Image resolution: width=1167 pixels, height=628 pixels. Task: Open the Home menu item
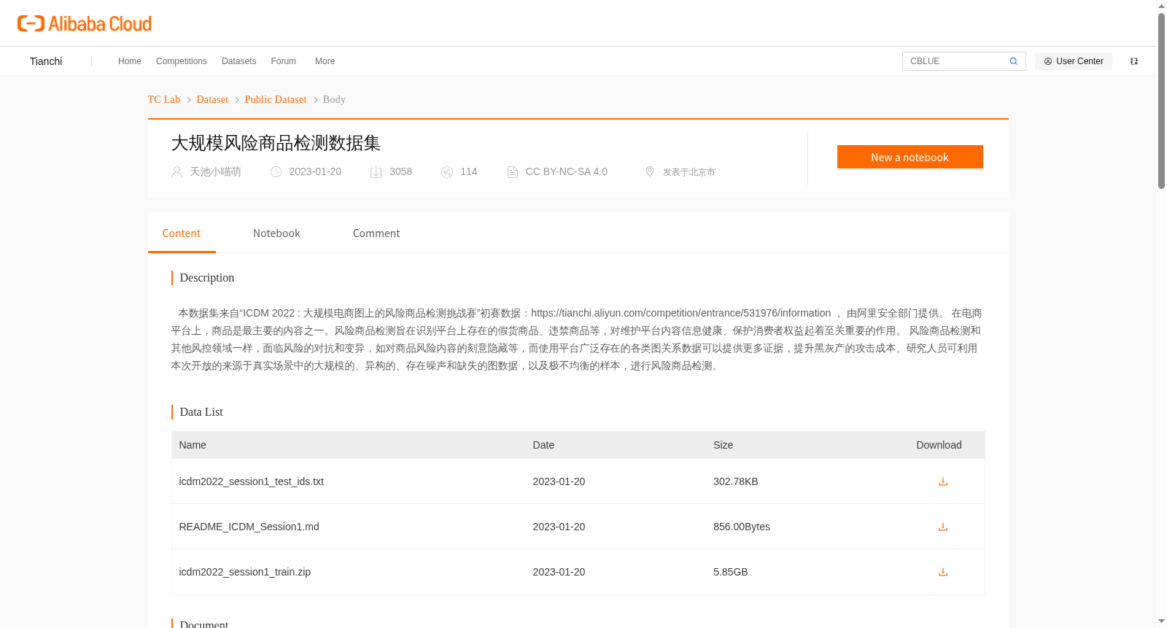click(x=130, y=61)
